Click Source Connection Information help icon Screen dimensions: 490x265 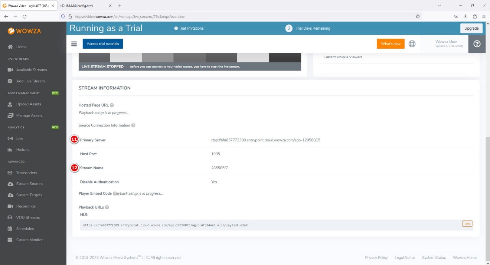tap(133, 125)
